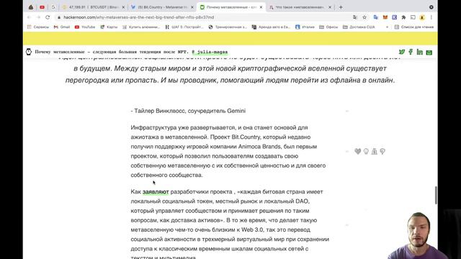Click the hackernoon.com address bar
The width and height of the screenshot is (461, 259).
click(x=203, y=17)
